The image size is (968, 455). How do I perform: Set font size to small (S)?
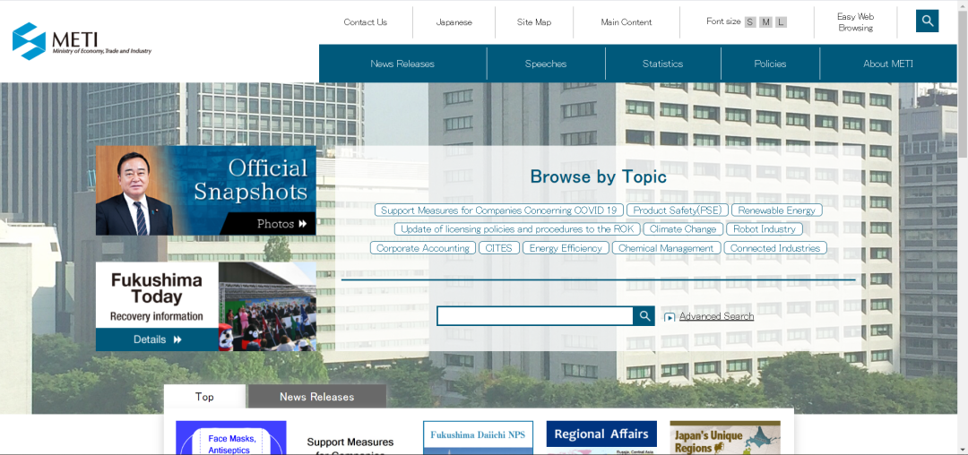click(x=750, y=22)
